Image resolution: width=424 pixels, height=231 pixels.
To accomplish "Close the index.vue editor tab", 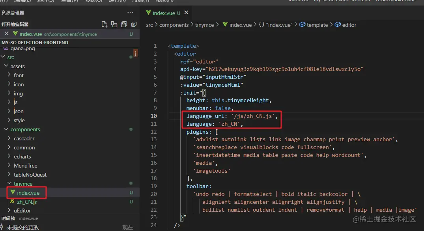I will point(186,13).
